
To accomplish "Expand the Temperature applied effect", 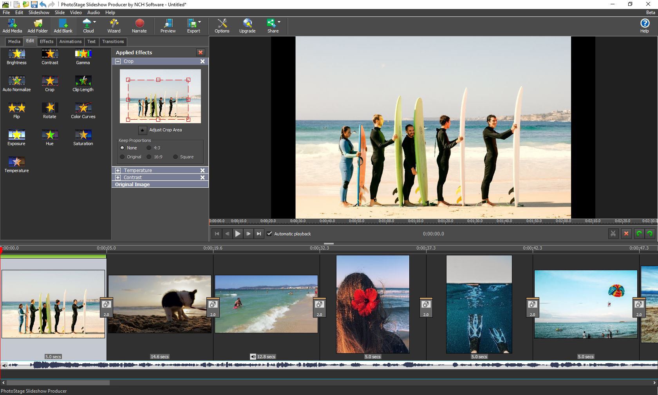I will coord(118,171).
